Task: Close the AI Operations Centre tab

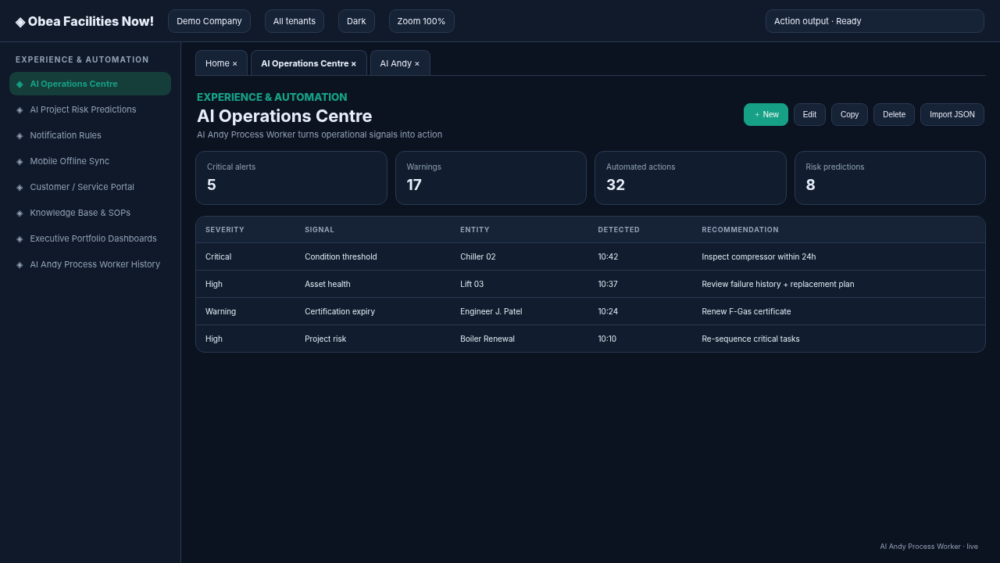Action: point(353,64)
